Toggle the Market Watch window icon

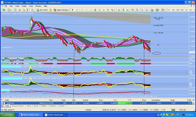tap(15, 10)
